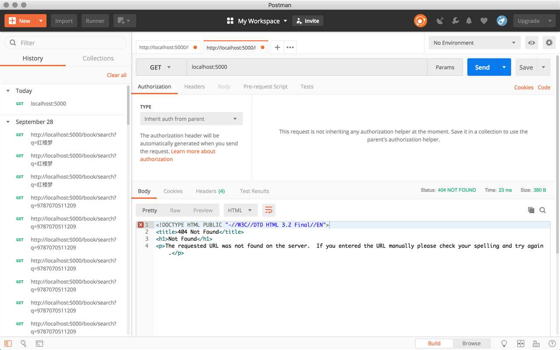This screenshot has width=560, height=350.
Task: Open manage environments gear icon
Action: 549,43
